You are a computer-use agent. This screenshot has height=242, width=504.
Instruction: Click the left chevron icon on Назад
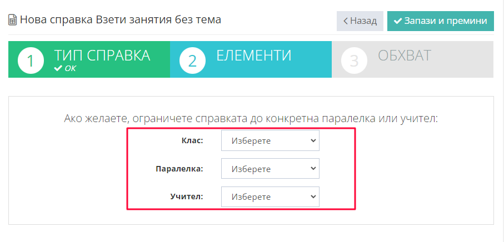click(346, 21)
